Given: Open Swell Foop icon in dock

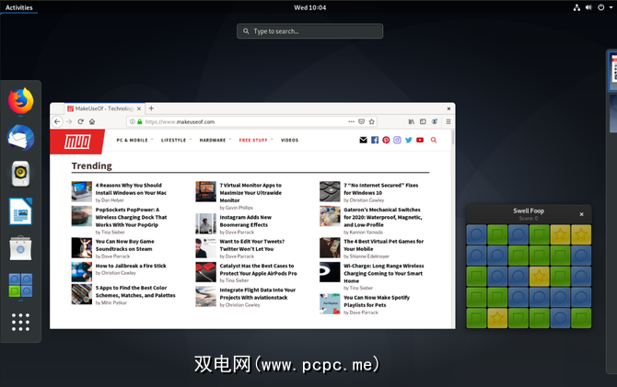Looking at the screenshot, I should 21,285.
